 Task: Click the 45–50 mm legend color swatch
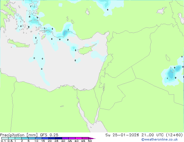(85, 138)
